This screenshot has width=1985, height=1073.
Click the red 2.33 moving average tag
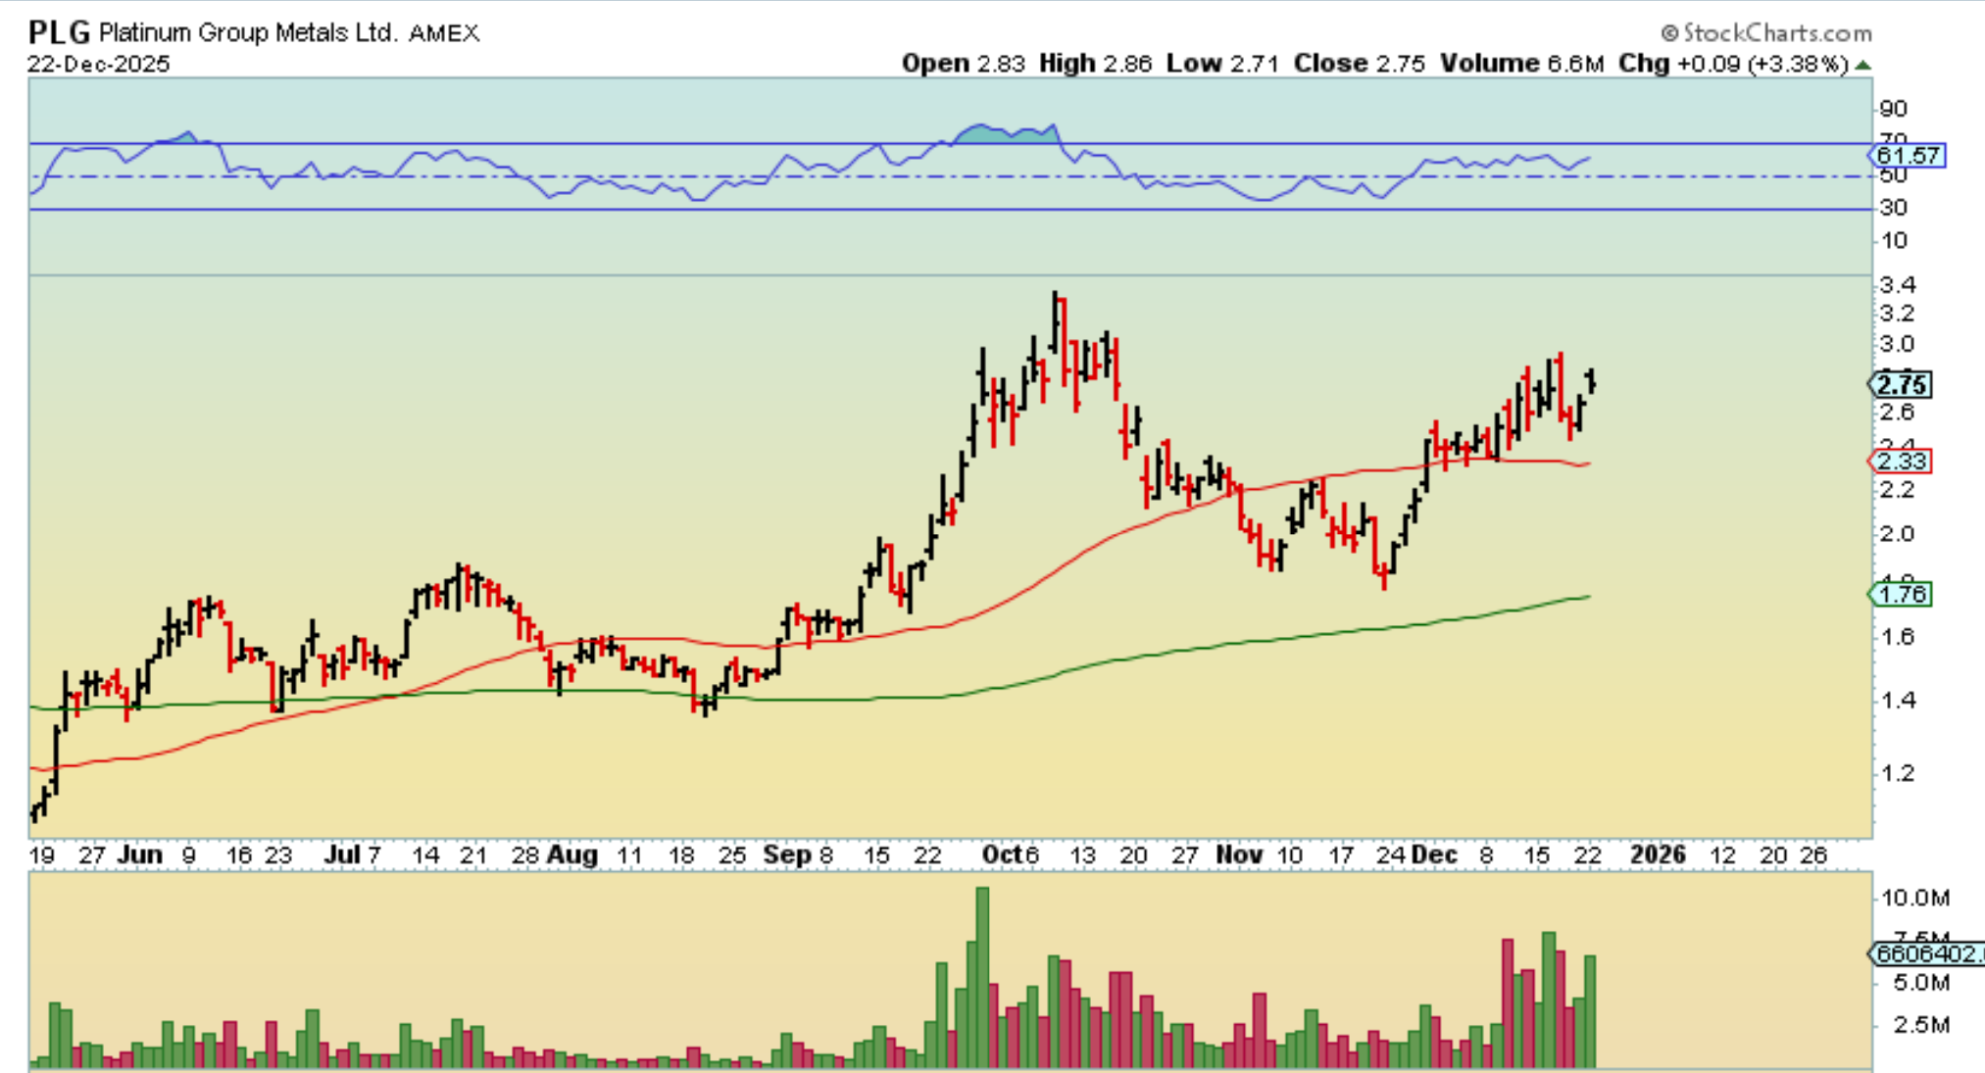click(1903, 461)
